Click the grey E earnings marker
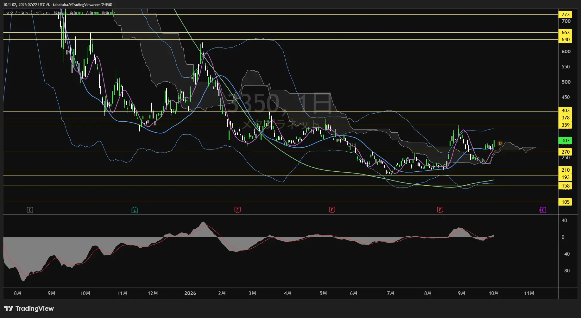This screenshot has width=581, height=318. (30, 210)
